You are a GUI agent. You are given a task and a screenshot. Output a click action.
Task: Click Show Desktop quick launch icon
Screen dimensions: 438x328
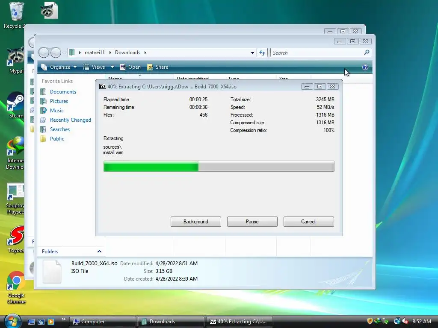click(31, 322)
